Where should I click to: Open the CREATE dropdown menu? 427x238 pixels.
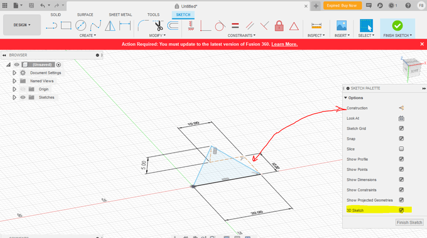(x=88, y=35)
